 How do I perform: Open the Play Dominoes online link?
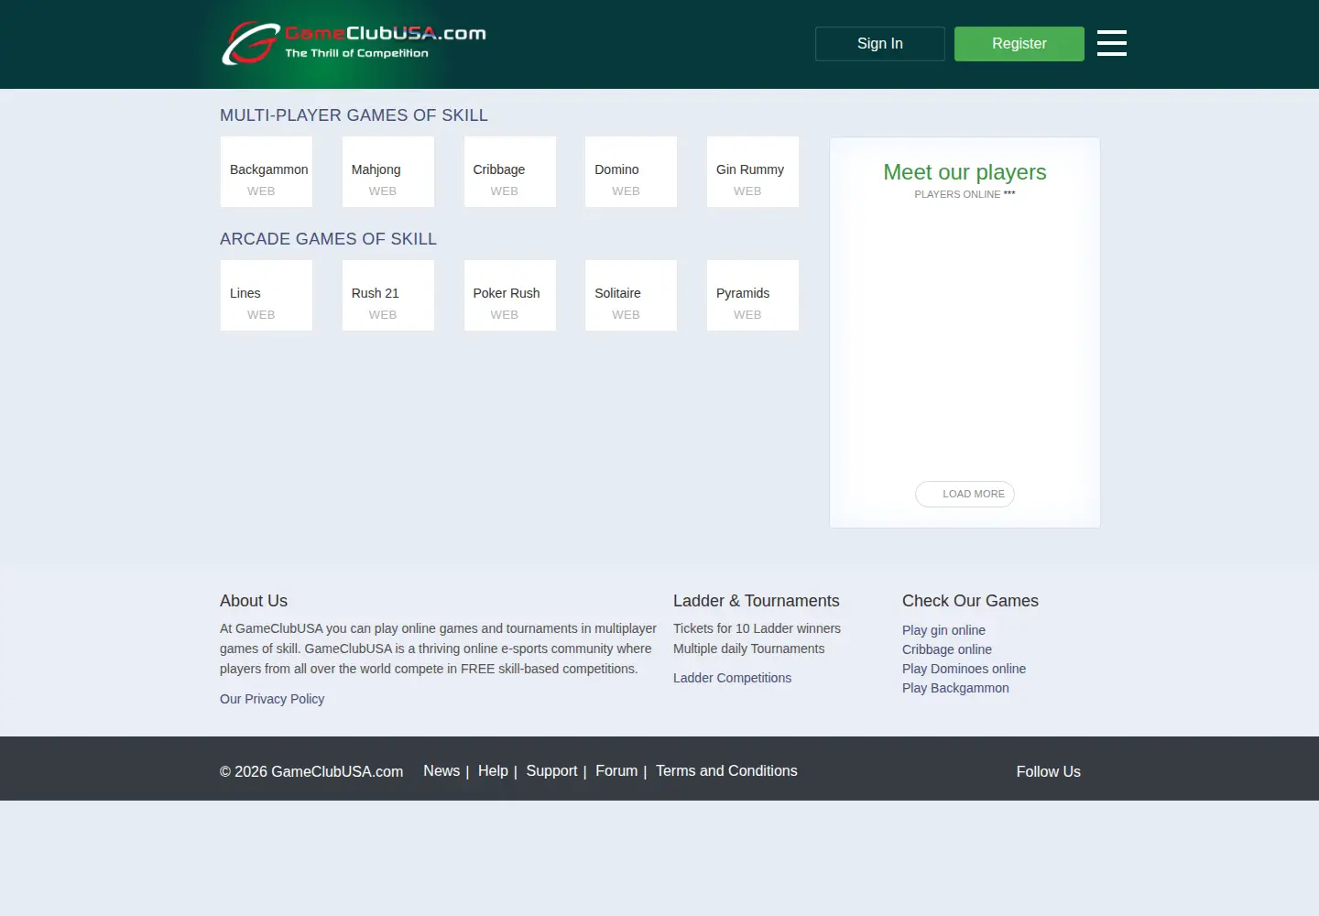[x=964, y=669]
